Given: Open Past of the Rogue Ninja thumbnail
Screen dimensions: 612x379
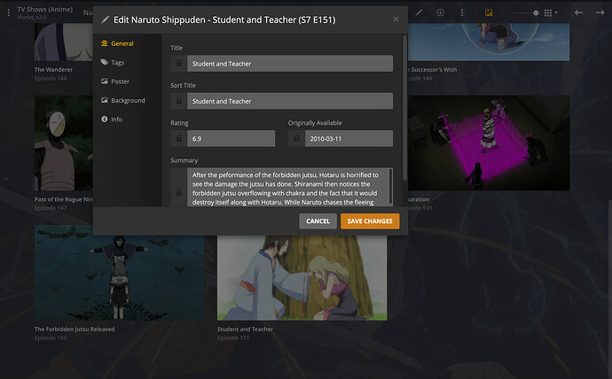Looking at the screenshot, I should pos(64,143).
